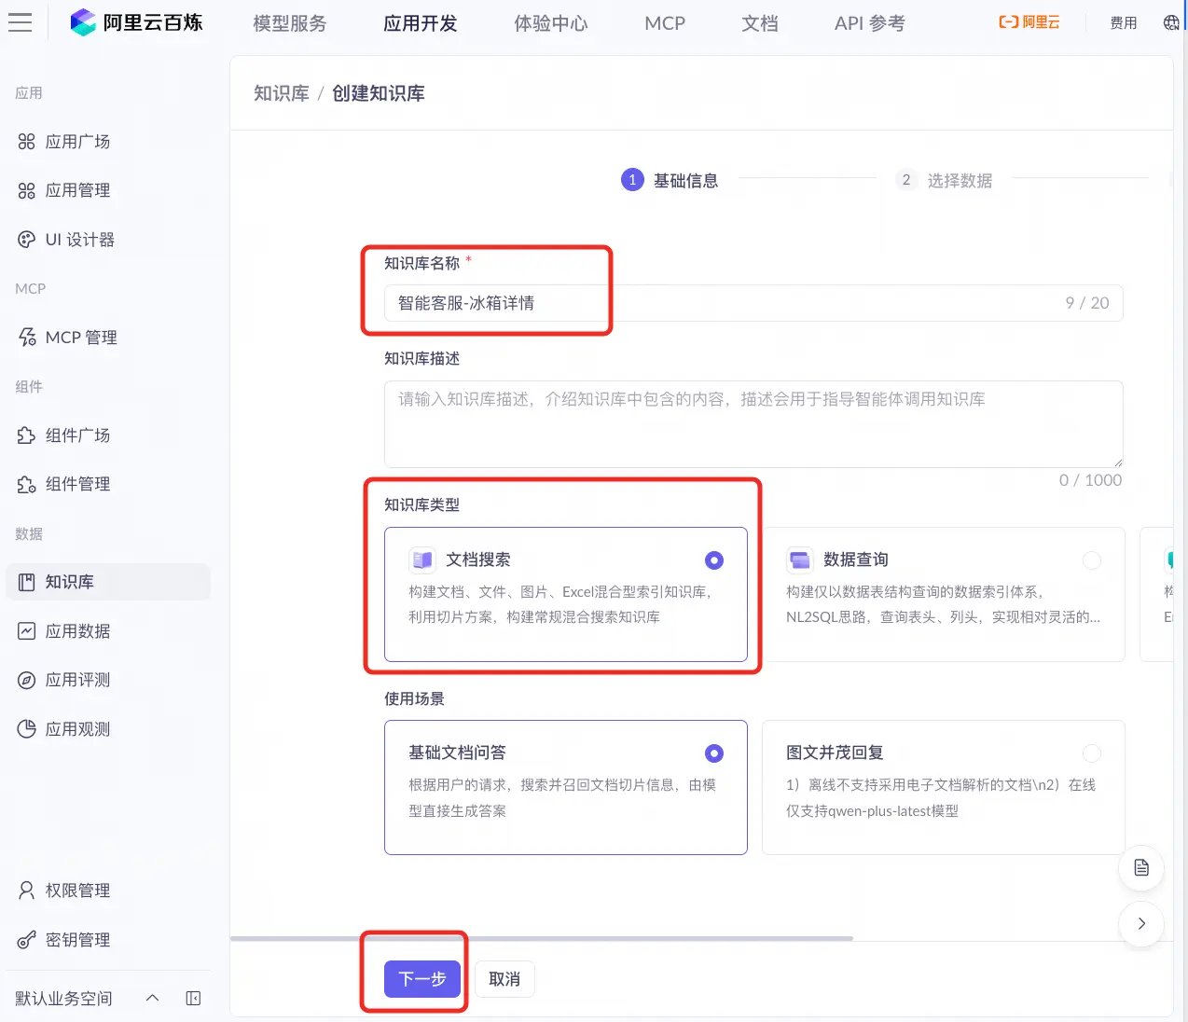Screen dimensions: 1188x1022
Task: Open the 文档 top navigation tab
Action: pyautogui.click(x=760, y=23)
